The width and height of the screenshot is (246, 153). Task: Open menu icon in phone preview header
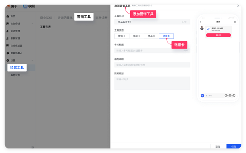[x=235, y=22]
